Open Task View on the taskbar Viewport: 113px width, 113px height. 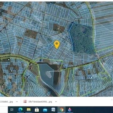(12, 110)
